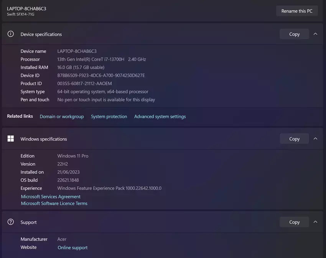Collapse the Device specifications section chevron
The height and width of the screenshot is (258, 326).
[x=315, y=34]
